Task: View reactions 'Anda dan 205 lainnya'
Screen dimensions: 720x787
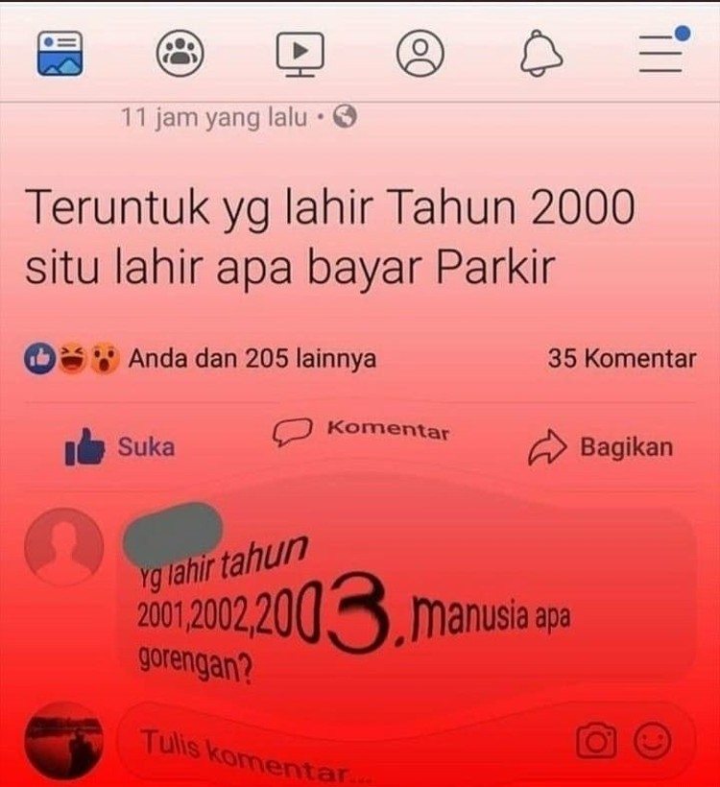Action: (252, 358)
